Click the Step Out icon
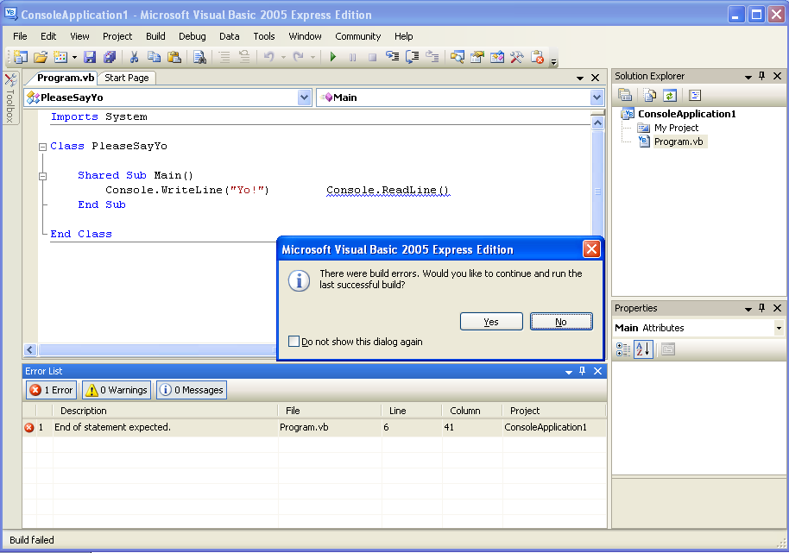 [x=432, y=57]
